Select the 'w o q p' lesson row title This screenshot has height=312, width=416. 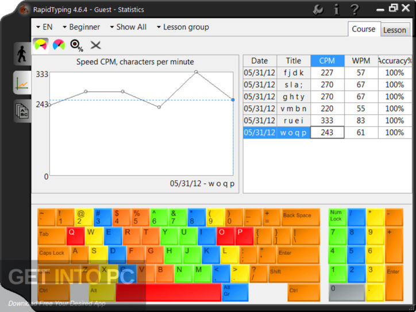pos(294,132)
